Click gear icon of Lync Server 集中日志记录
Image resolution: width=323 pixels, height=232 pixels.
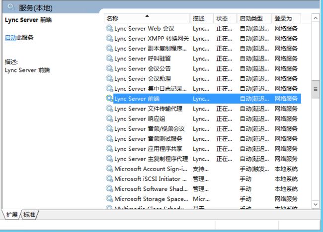click(x=109, y=89)
